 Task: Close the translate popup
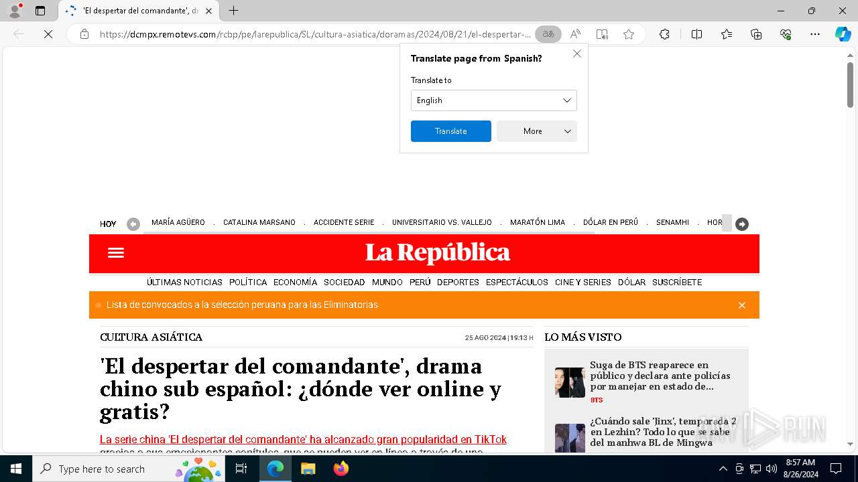point(577,54)
